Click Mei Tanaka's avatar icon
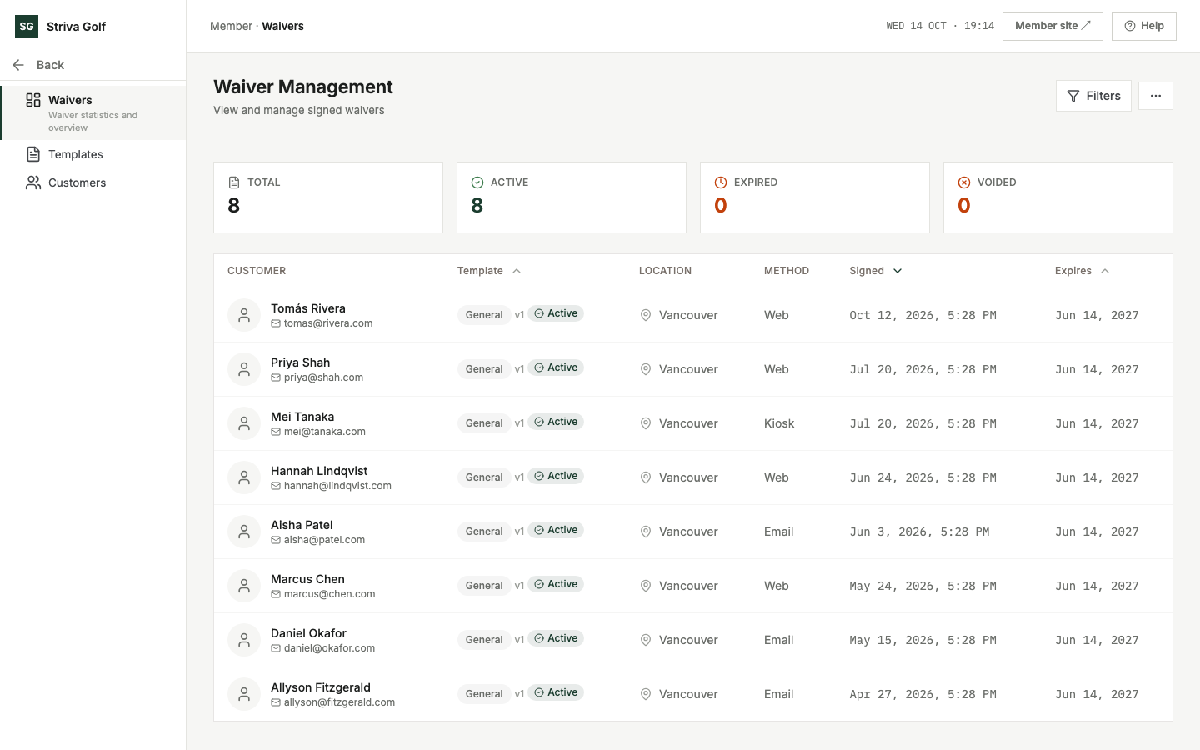Image resolution: width=1200 pixels, height=750 pixels. pos(244,423)
